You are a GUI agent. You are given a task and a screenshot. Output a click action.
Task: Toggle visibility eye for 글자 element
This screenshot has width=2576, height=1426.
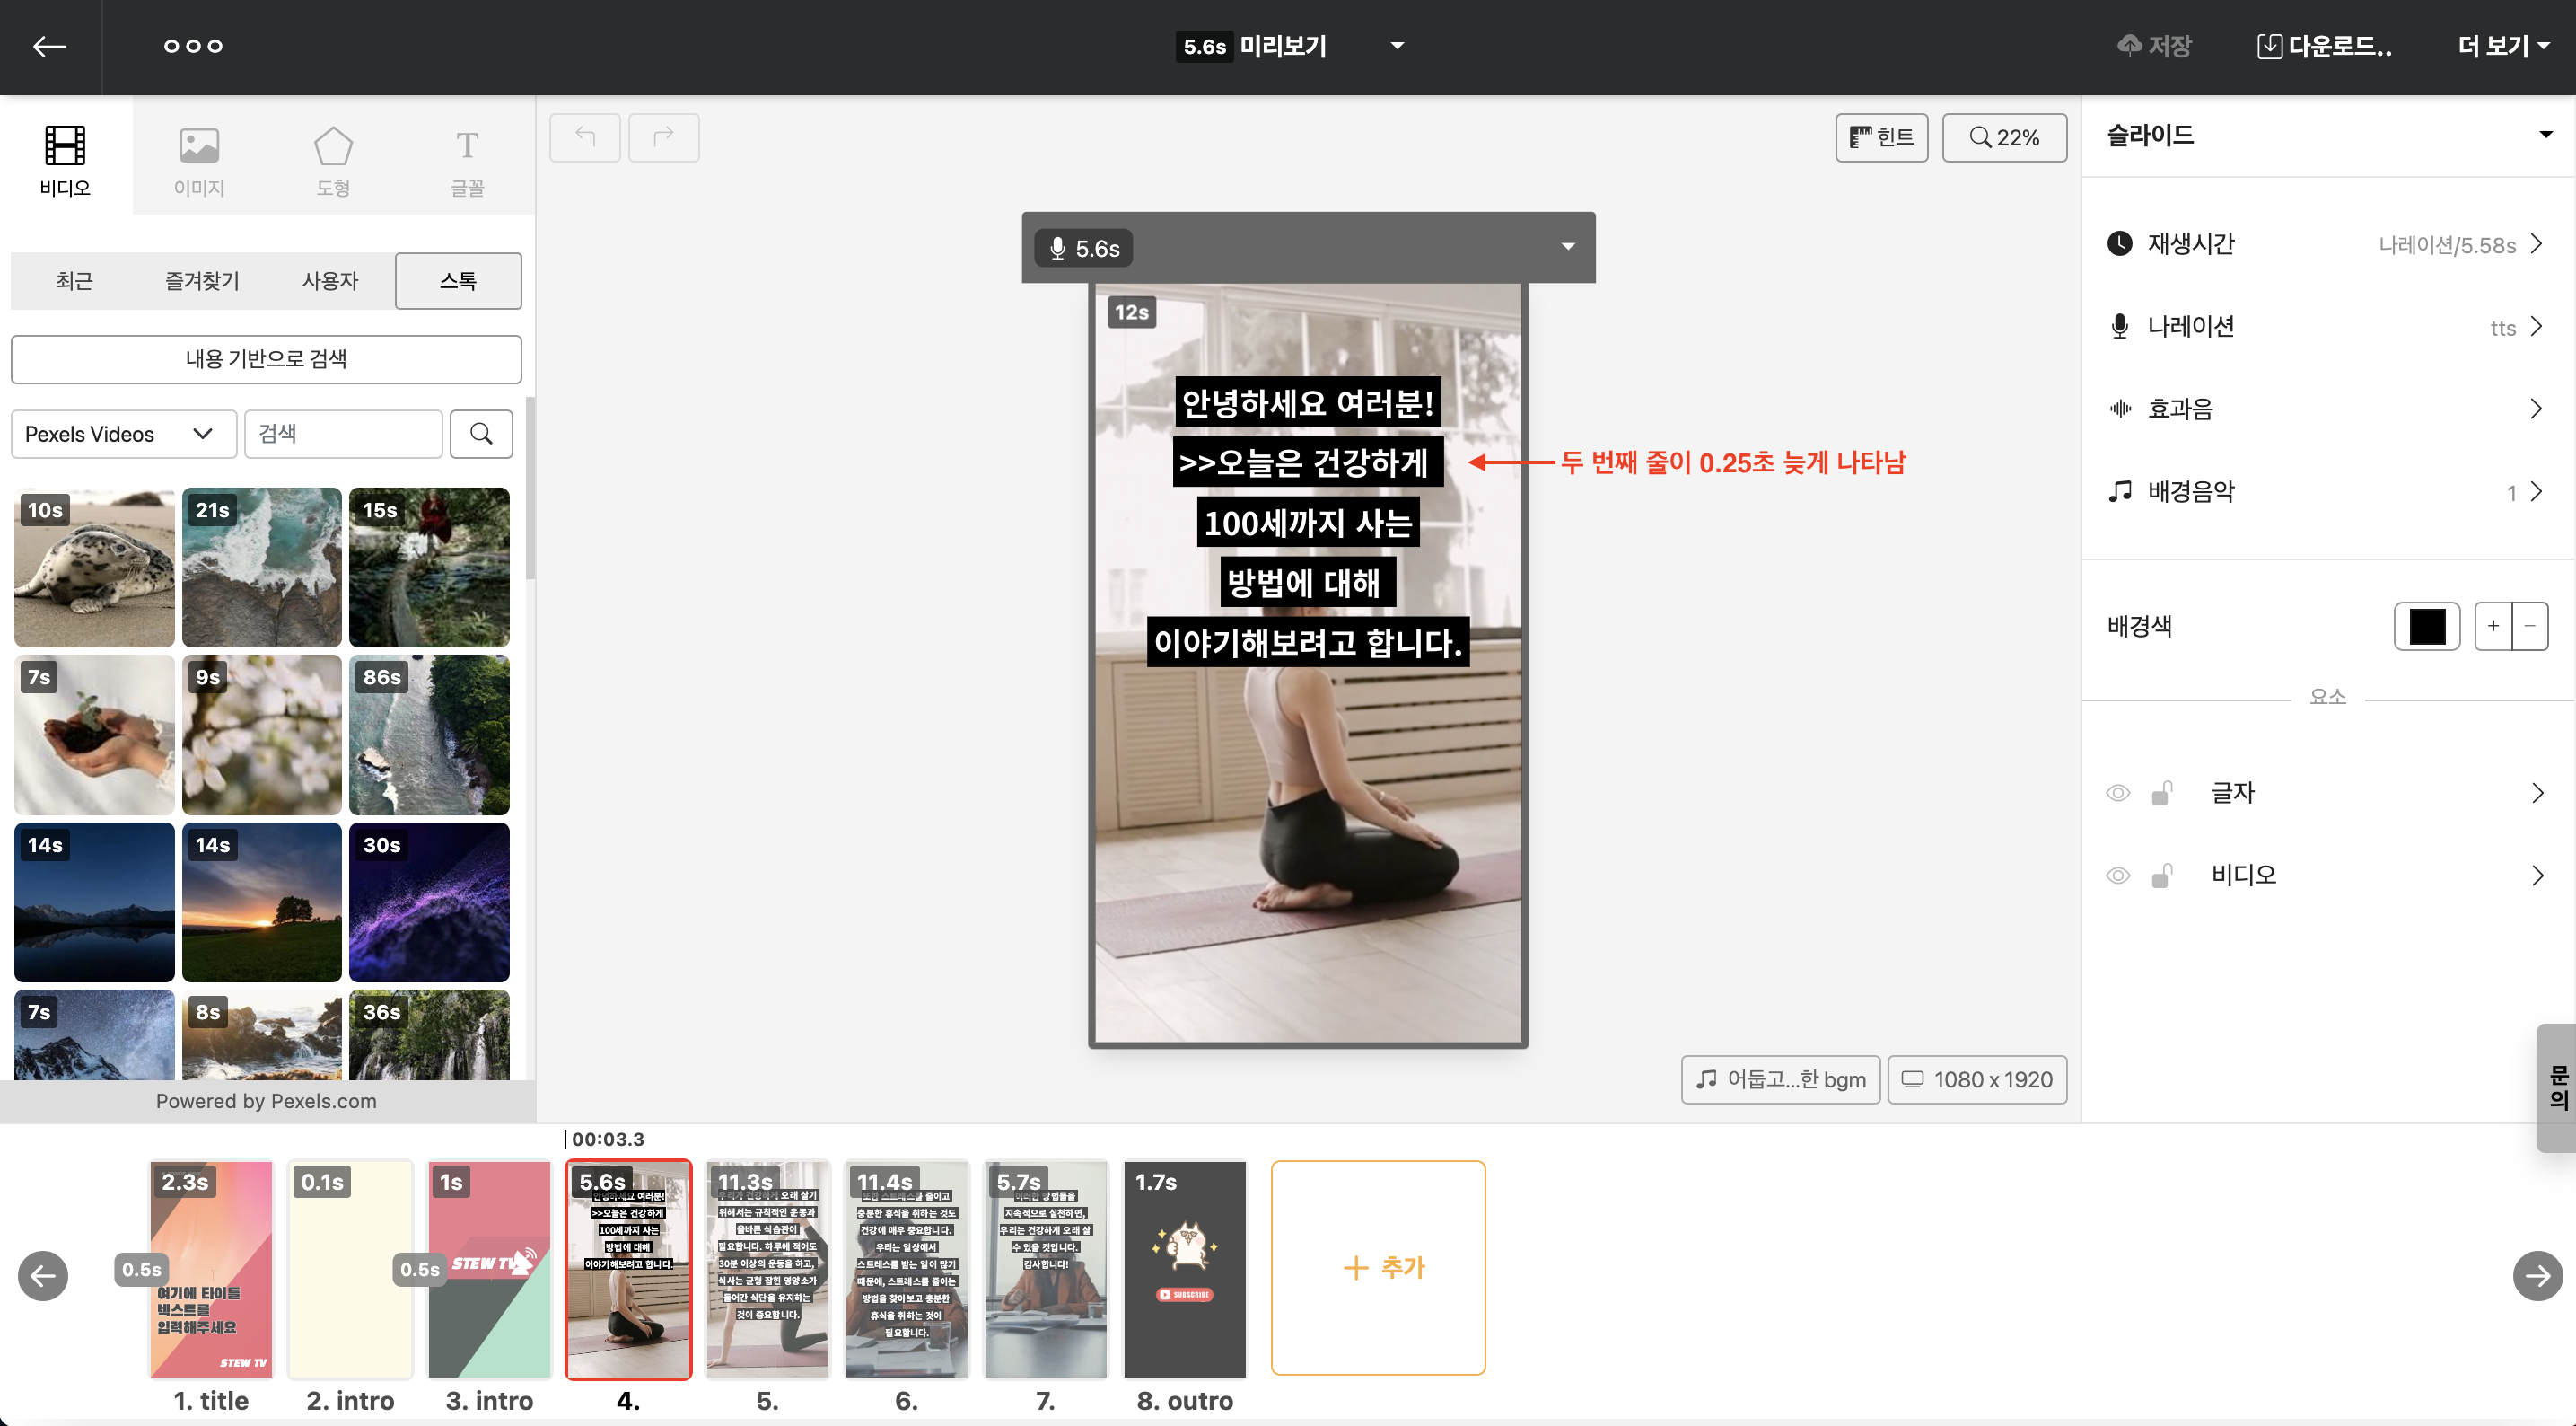[2117, 794]
